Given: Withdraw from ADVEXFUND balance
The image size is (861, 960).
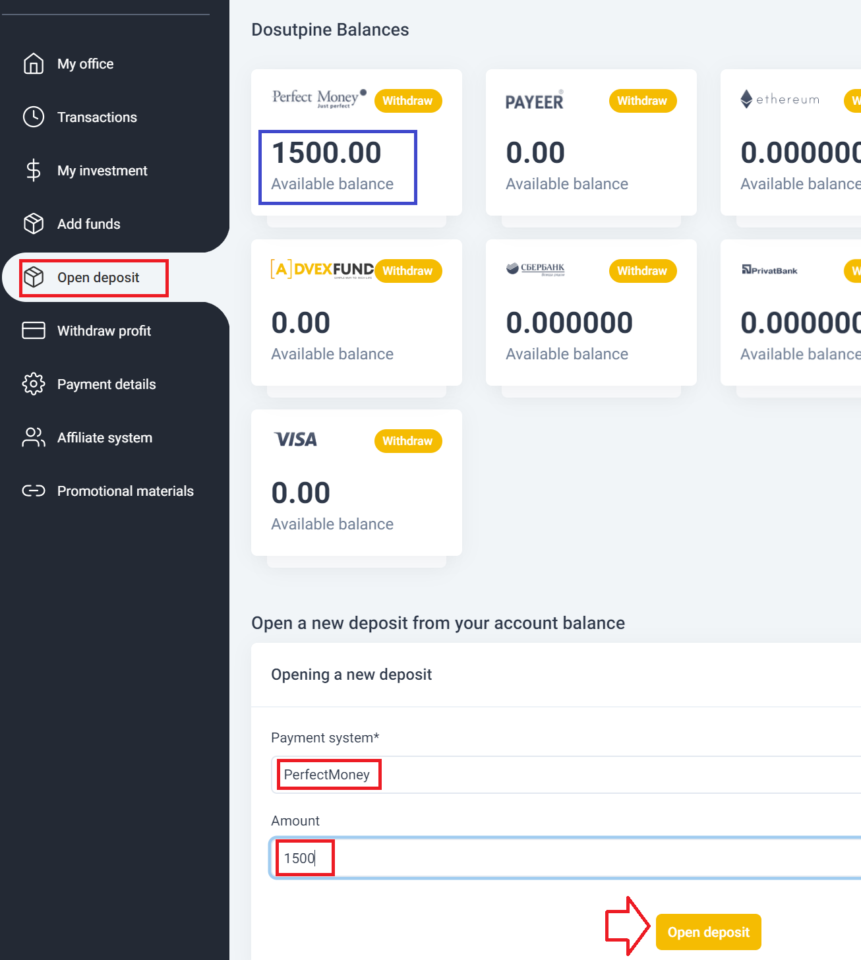Looking at the screenshot, I should point(408,271).
